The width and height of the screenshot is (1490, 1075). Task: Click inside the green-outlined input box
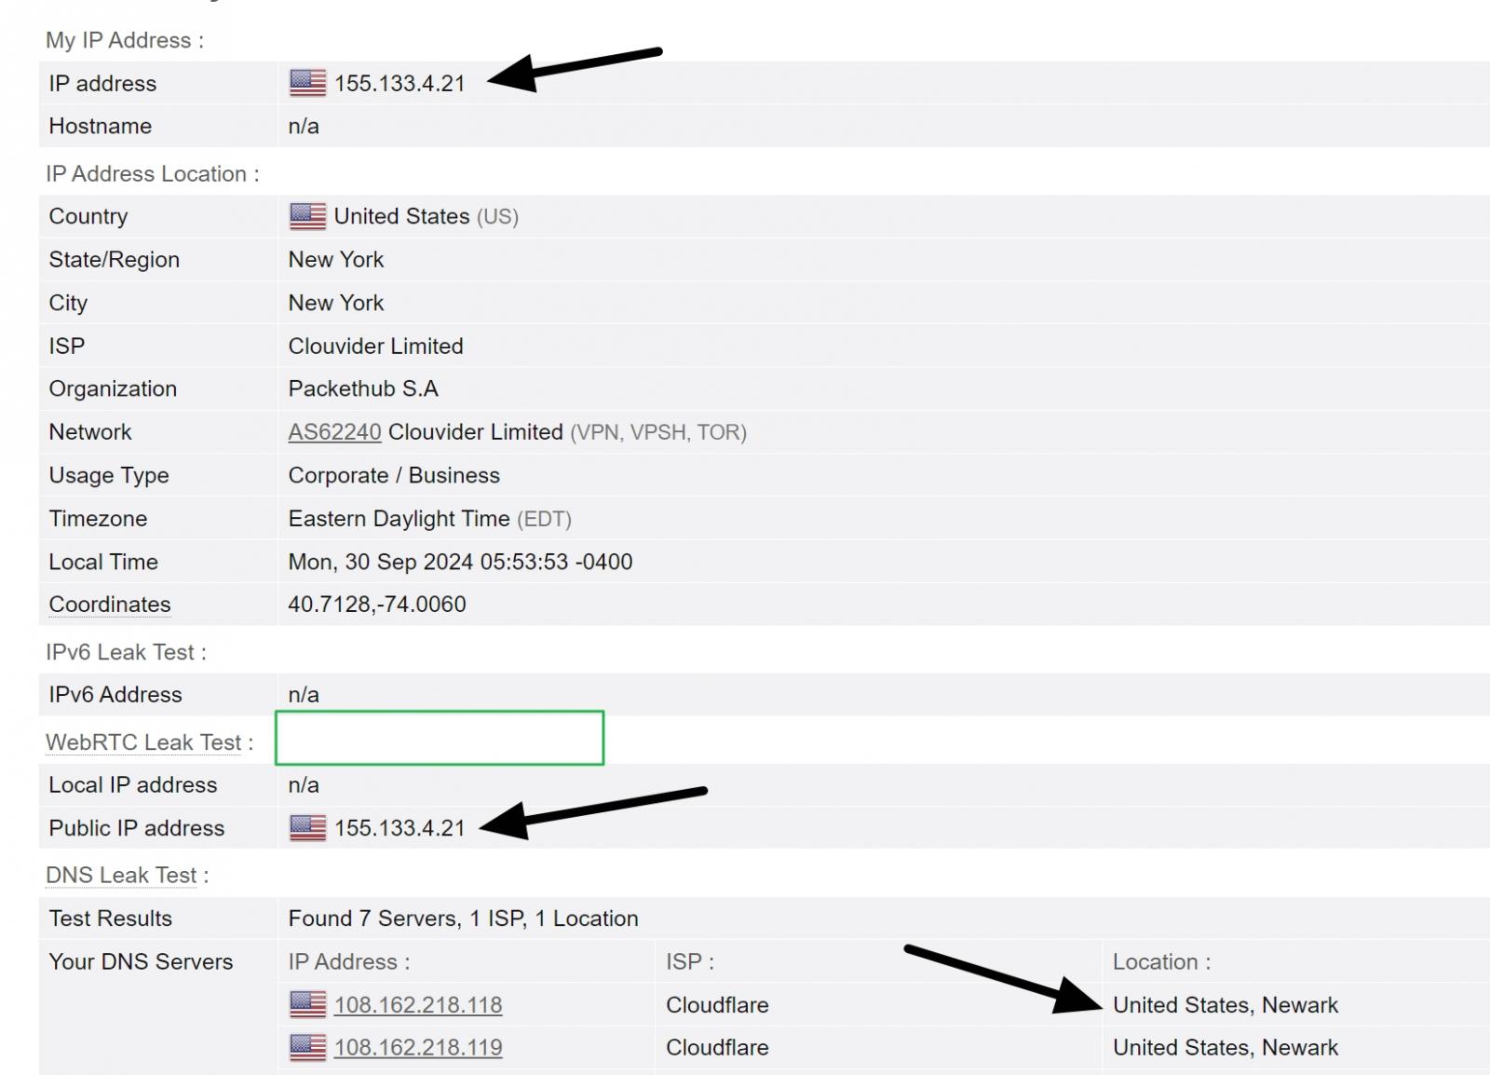(438, 739)
